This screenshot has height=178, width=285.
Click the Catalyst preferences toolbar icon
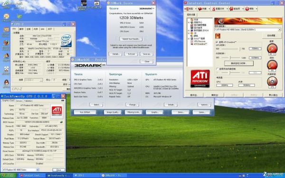pos(231,9)
